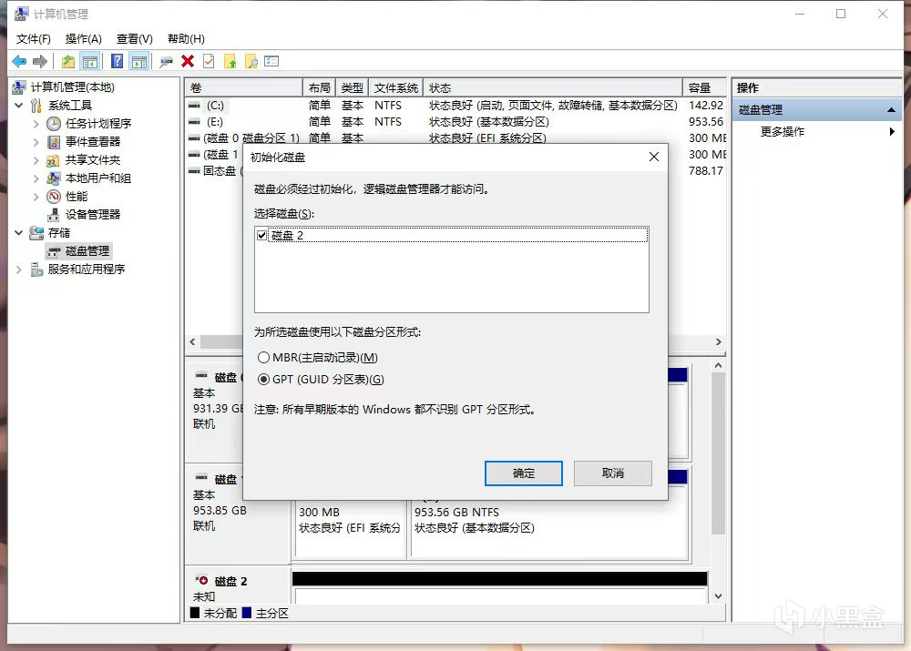This screenshot has height=651, width=911.
Task: Expand the 共享文件夹 tree node
Action: (x=36, y=159)
